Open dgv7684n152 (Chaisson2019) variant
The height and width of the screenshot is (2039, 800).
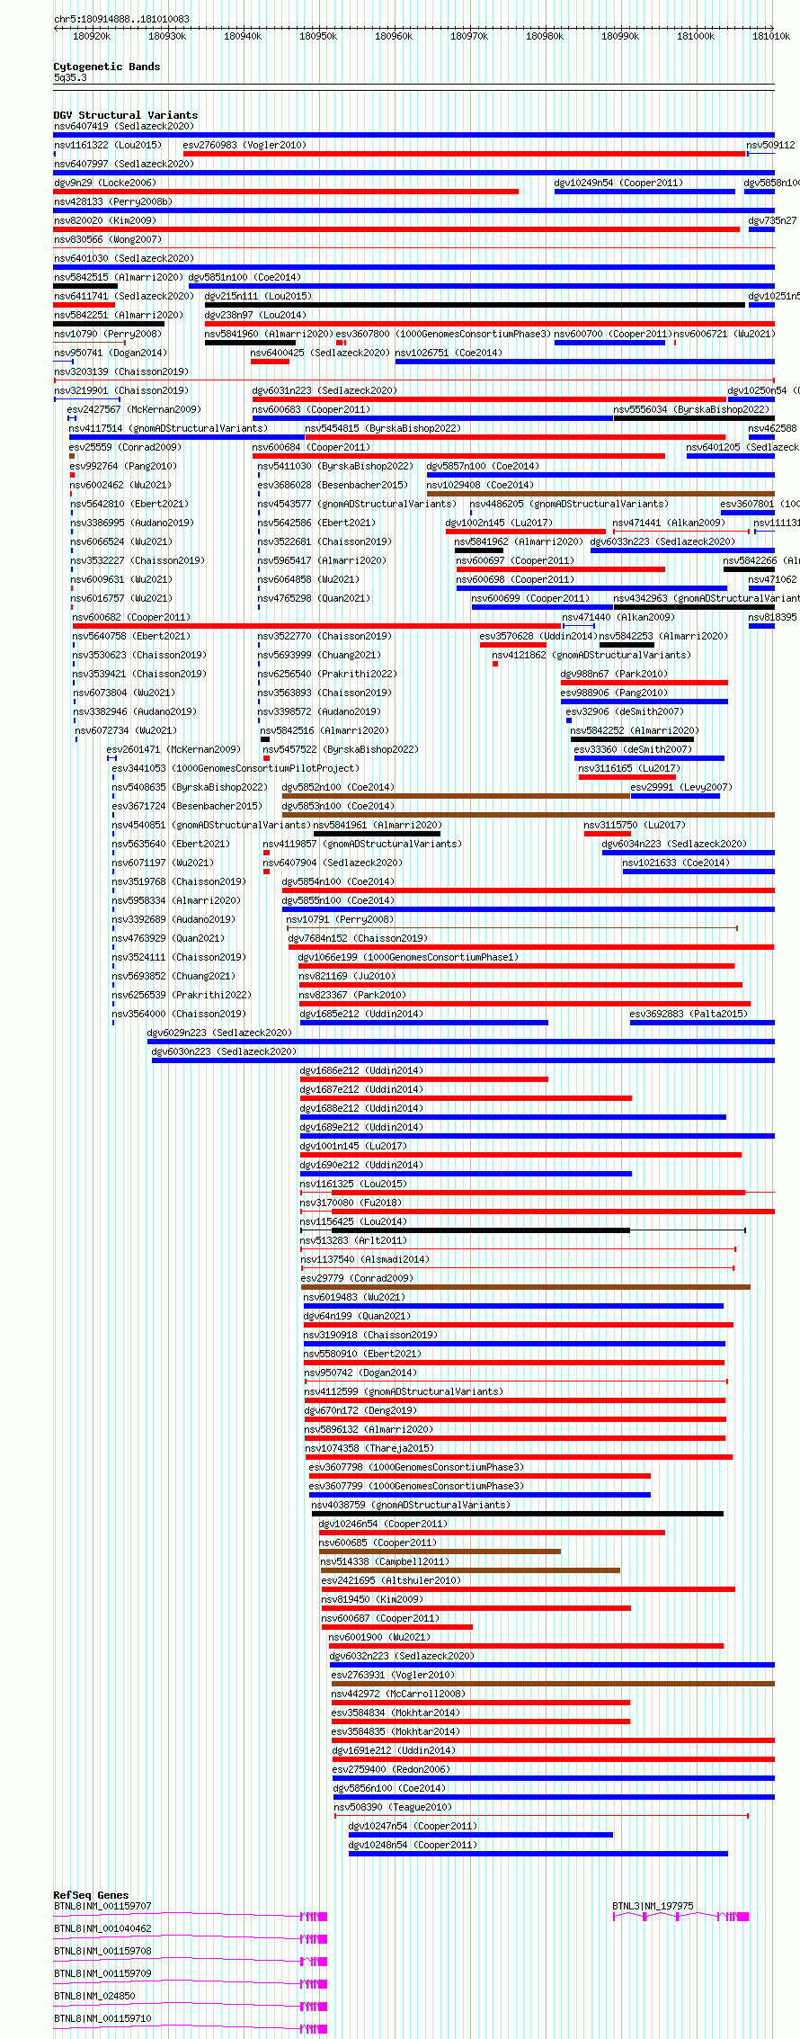358,938
